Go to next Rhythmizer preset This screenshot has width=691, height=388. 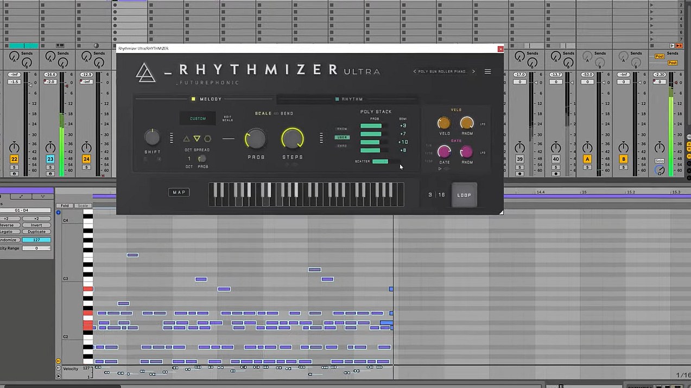tap(473, 72)
